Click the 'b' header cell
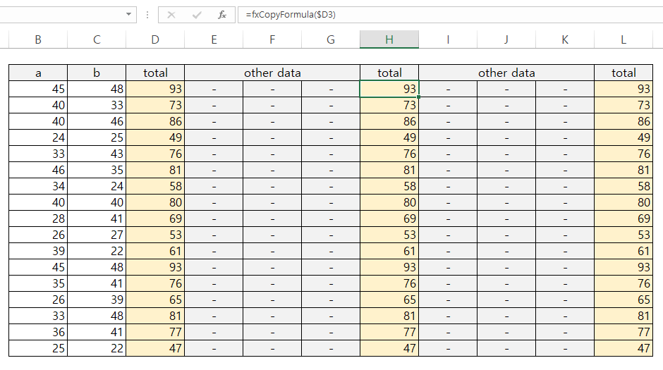663x370 pixels. pyautogui.click(x=97, y=73)
